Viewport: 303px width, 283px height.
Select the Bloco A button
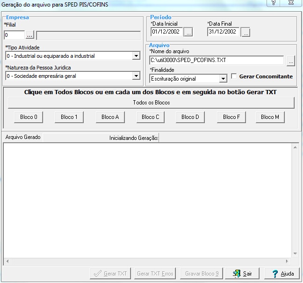click(x=110, y=117)
